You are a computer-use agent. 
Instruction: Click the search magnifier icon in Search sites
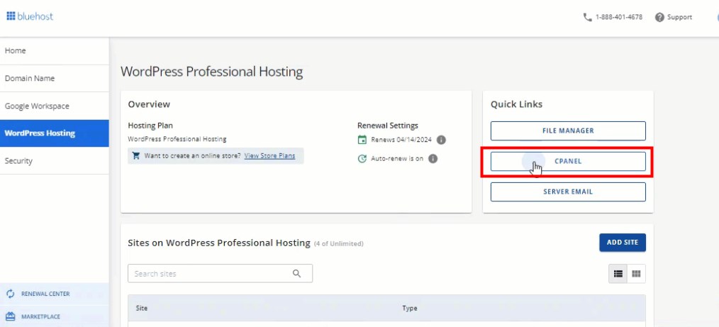point(296,274)
